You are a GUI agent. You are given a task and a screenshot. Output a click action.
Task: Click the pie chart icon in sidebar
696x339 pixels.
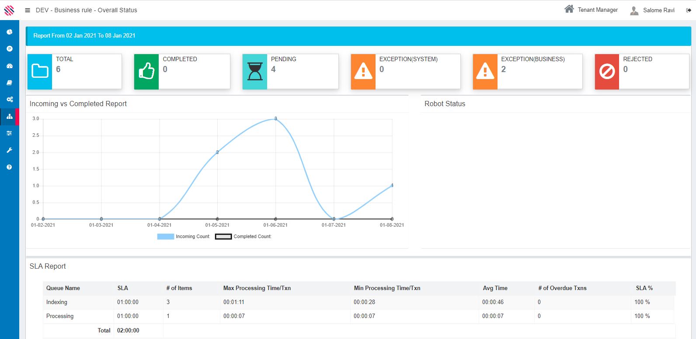pos(9,32)
